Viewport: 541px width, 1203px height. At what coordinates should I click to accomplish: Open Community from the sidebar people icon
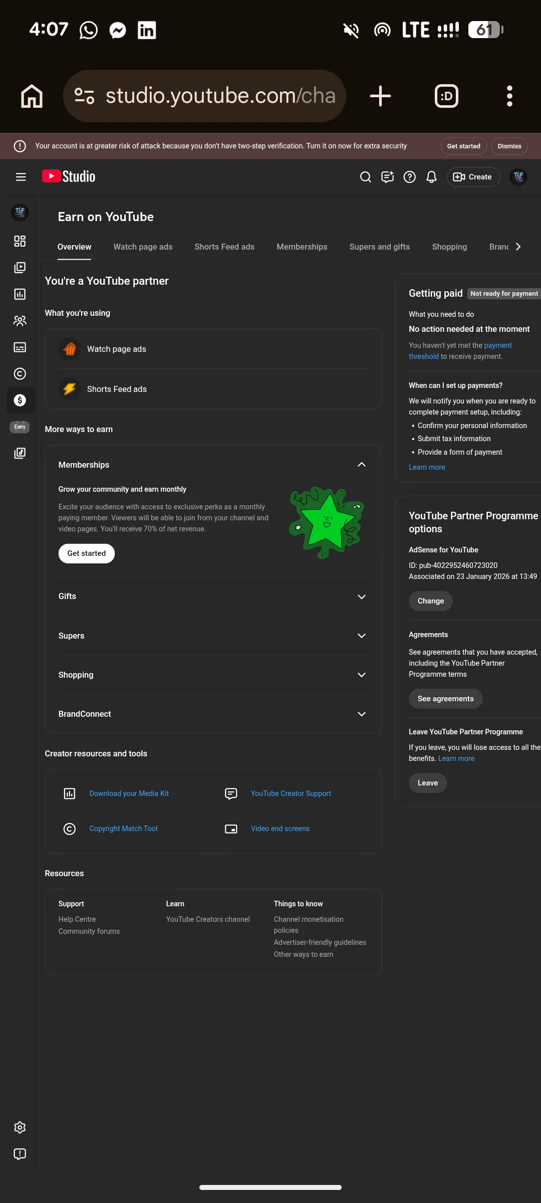(20, 321)
